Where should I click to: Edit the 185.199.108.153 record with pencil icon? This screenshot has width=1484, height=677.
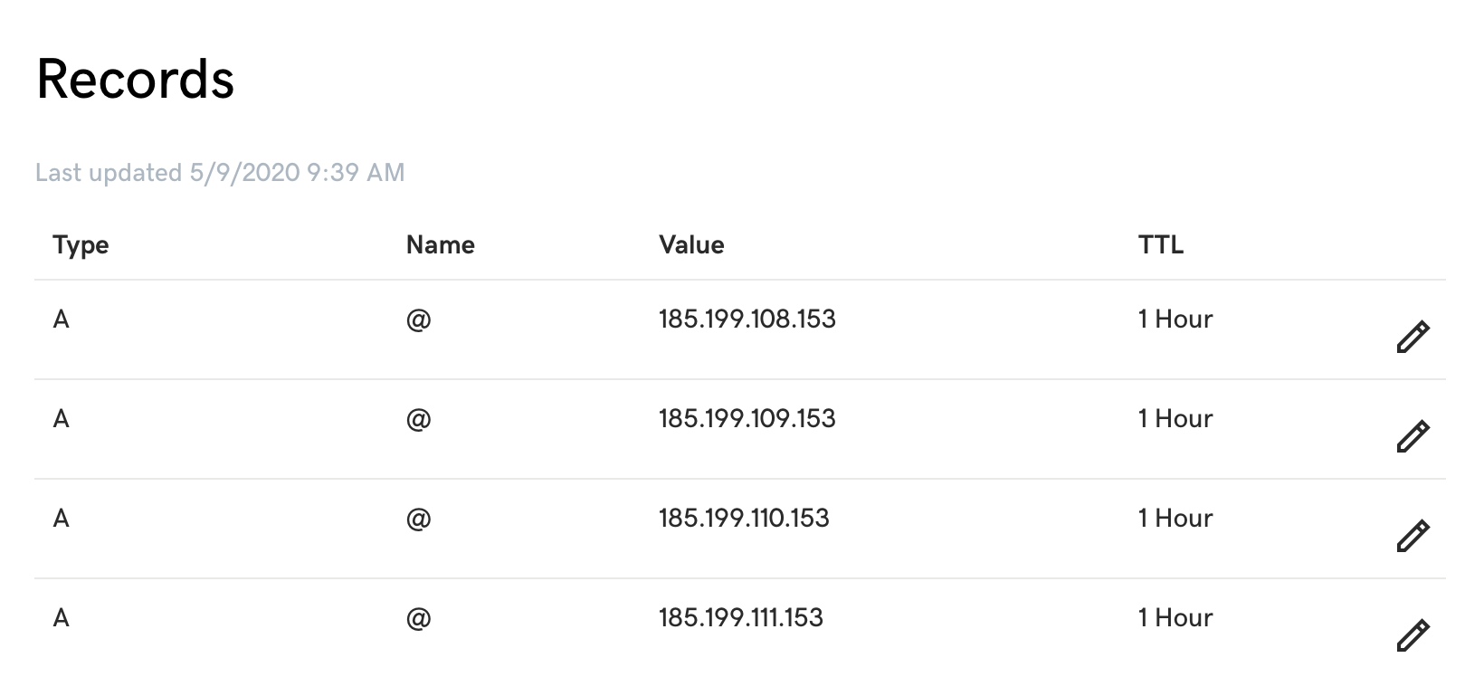(1413, 337)
